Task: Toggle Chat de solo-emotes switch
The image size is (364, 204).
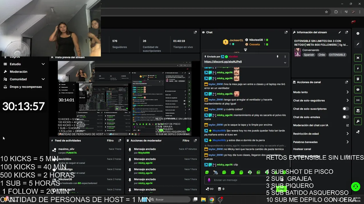Action: pyautogui.click(x=346, y=117)
